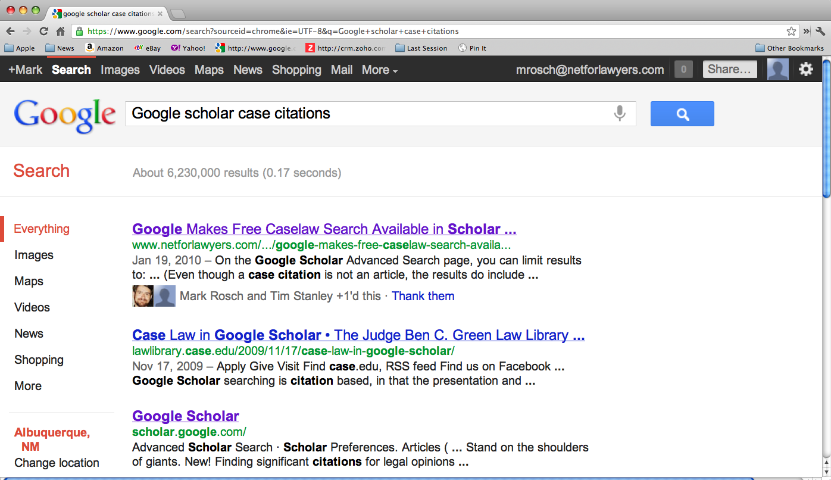
Task: Open Maps in the Google bar
Action: point(209,70)
